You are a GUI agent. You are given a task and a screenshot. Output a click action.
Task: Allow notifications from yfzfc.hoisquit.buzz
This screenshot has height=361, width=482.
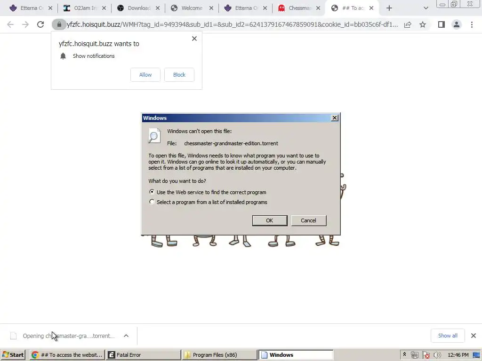(145, 75)
